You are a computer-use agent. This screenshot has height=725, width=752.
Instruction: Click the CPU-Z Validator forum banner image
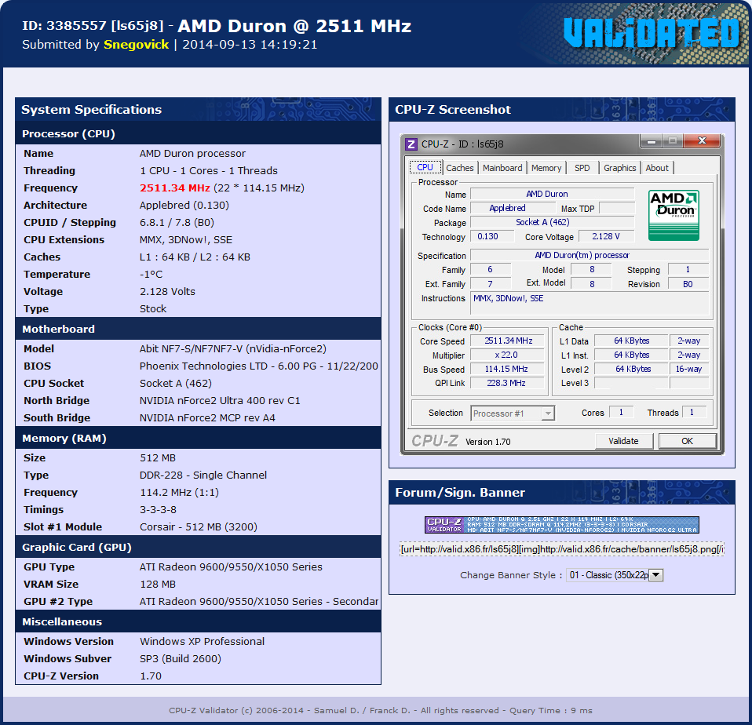point(561,525)
